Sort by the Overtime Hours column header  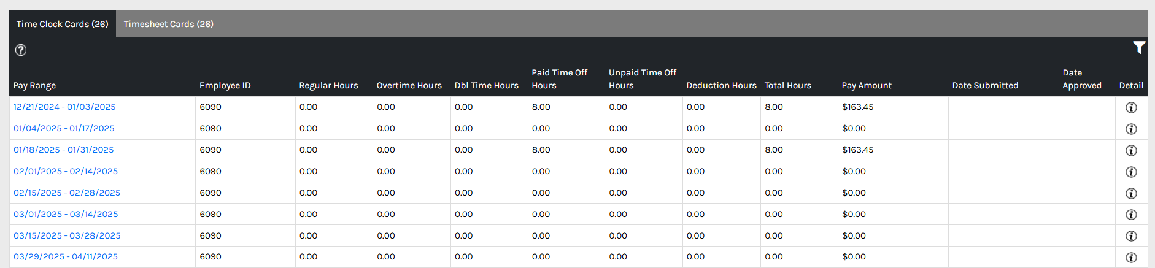[x=409, y=85]
